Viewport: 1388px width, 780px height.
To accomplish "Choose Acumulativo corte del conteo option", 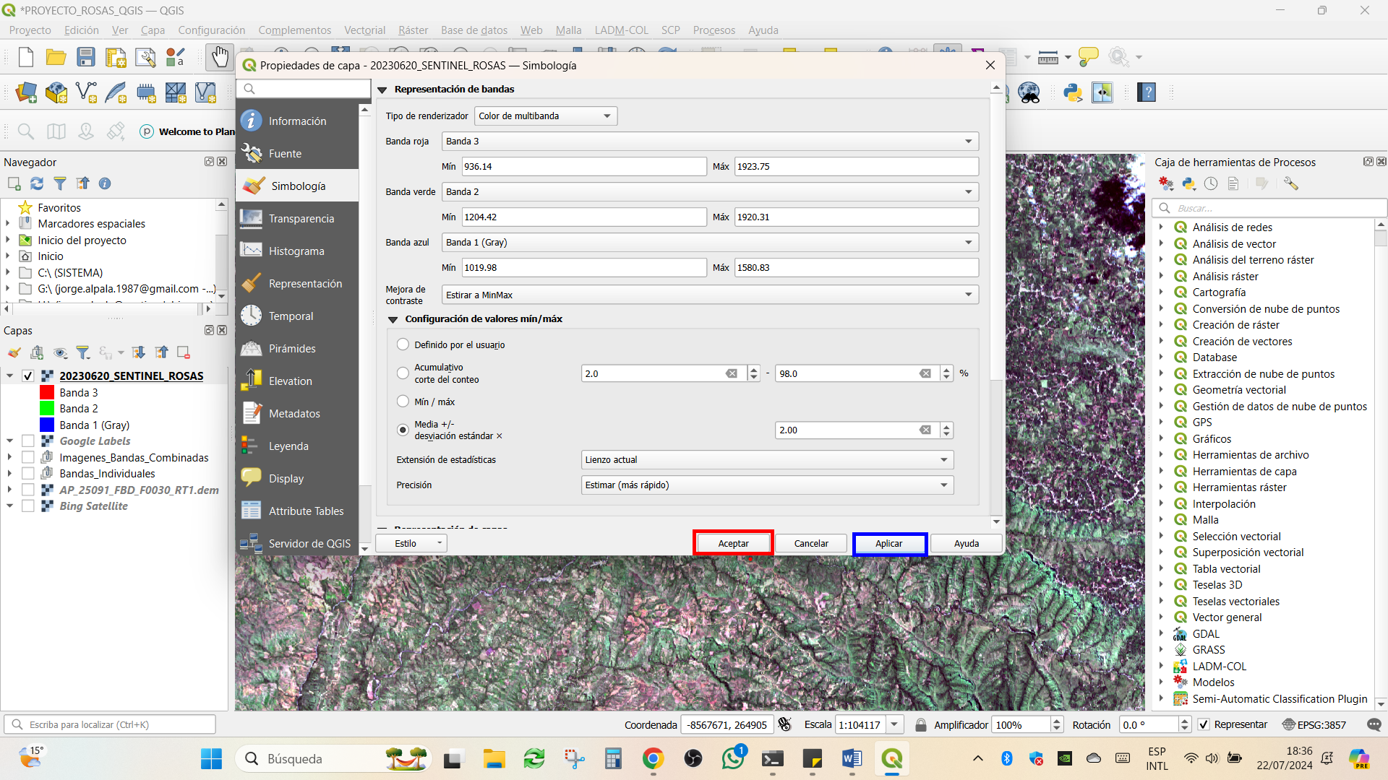I will [x=403, y=373].
